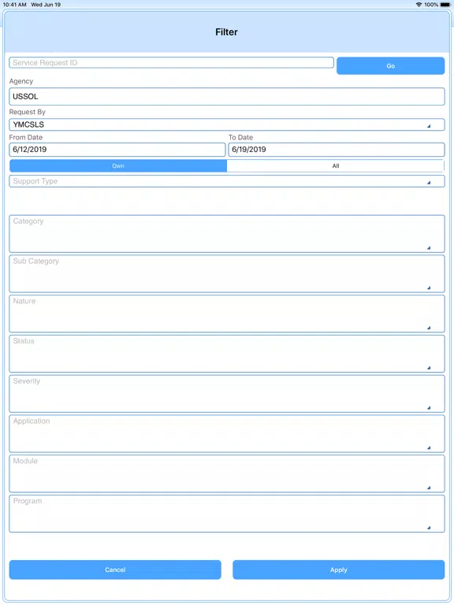Tap the Wed Jun 19 date text
The image size is (454, 605).
[46, 5]
